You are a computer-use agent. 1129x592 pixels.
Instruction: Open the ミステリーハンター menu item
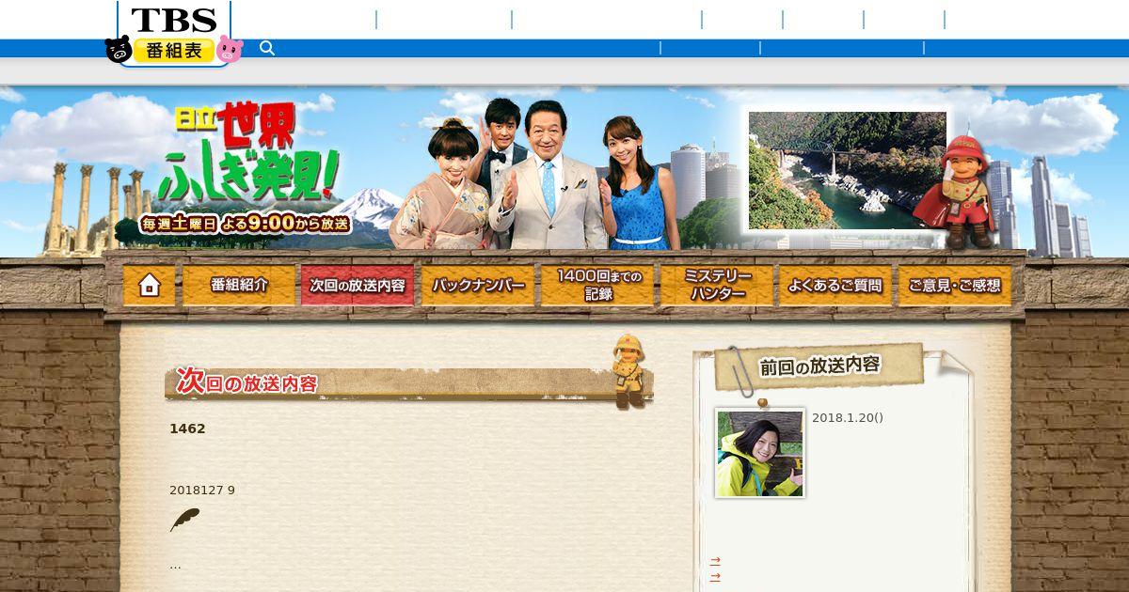pos(717,285)
